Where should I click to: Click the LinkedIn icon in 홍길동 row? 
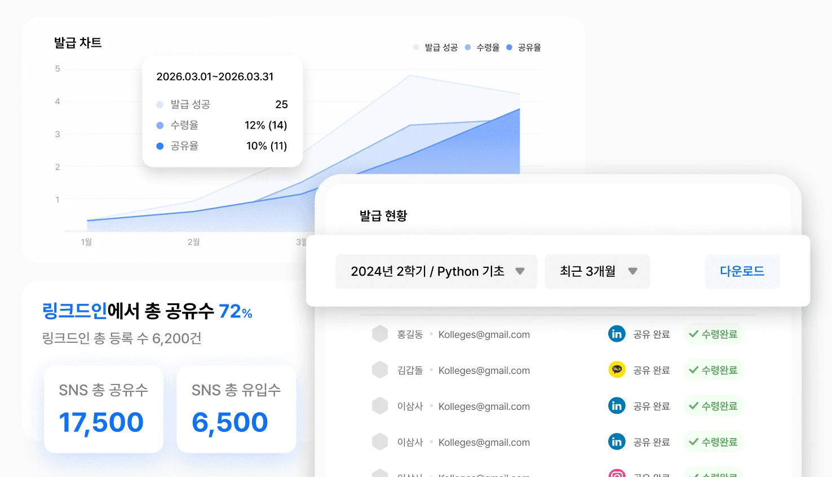(617, 334)
